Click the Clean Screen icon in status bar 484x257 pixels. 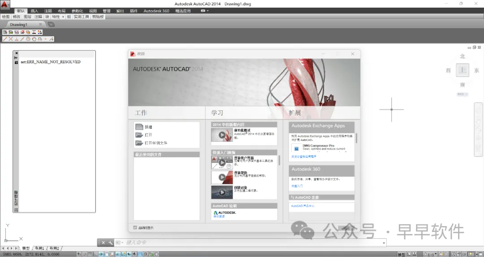pyautogui.click(x=481, y=254)
